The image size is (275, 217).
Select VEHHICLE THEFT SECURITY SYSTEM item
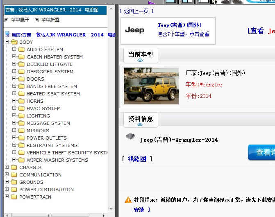click(67, 153)
